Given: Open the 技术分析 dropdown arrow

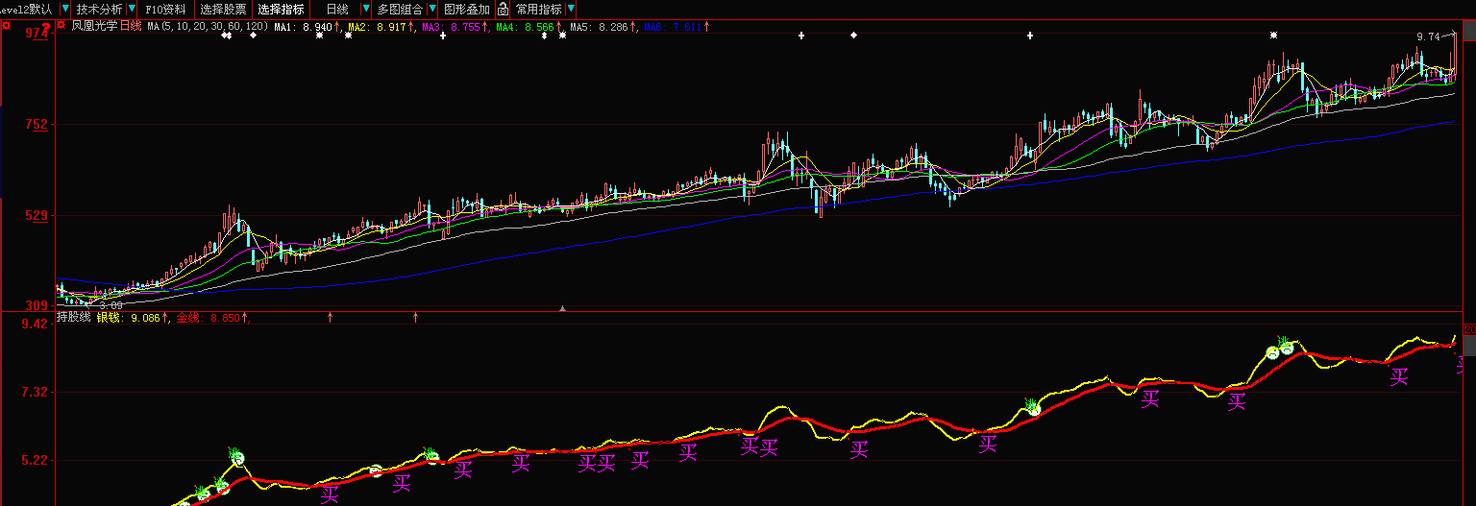Looking at the screenshot, I should click(132, 10).
